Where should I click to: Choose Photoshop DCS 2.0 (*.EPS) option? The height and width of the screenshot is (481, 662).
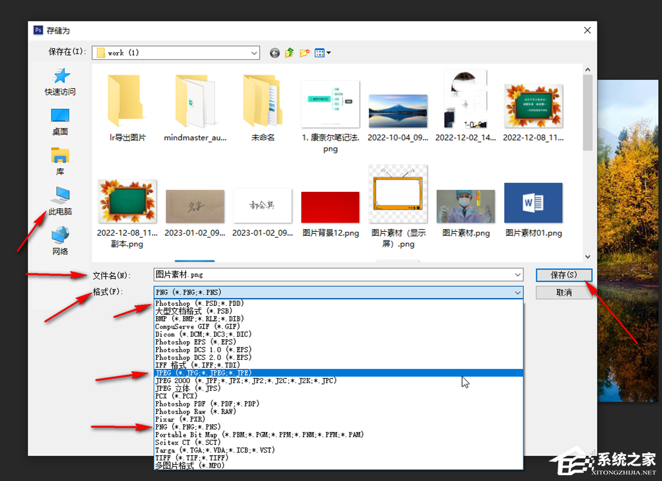pyautogui.click(x=338, y=357)
